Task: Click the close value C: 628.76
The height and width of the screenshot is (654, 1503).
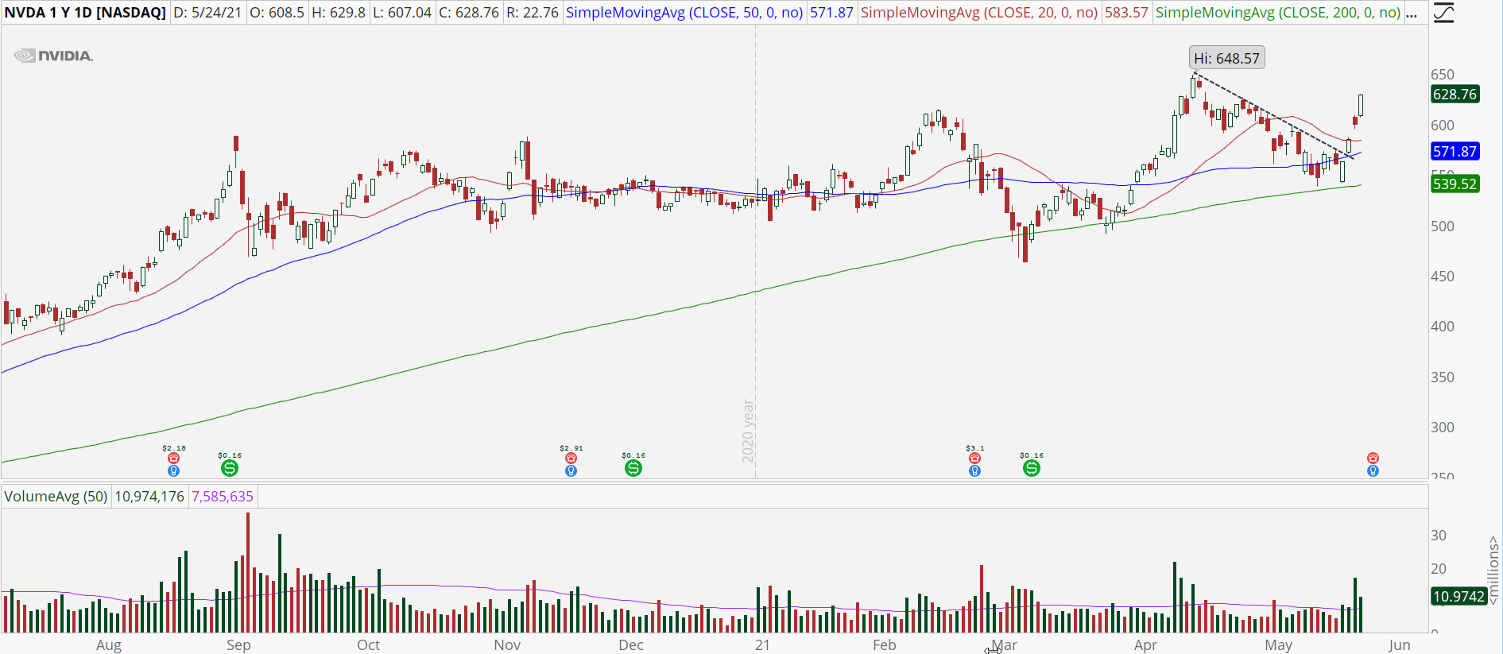Action: (x=470, y=13)
